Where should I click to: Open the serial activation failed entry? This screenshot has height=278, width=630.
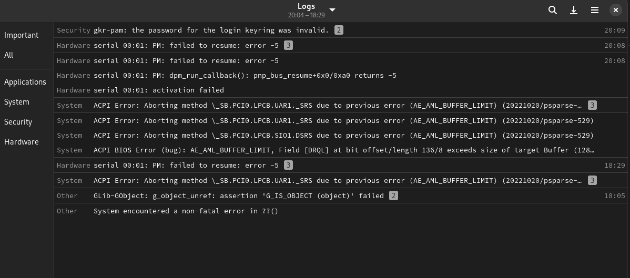pyautogui.click(x=342, y=90)
